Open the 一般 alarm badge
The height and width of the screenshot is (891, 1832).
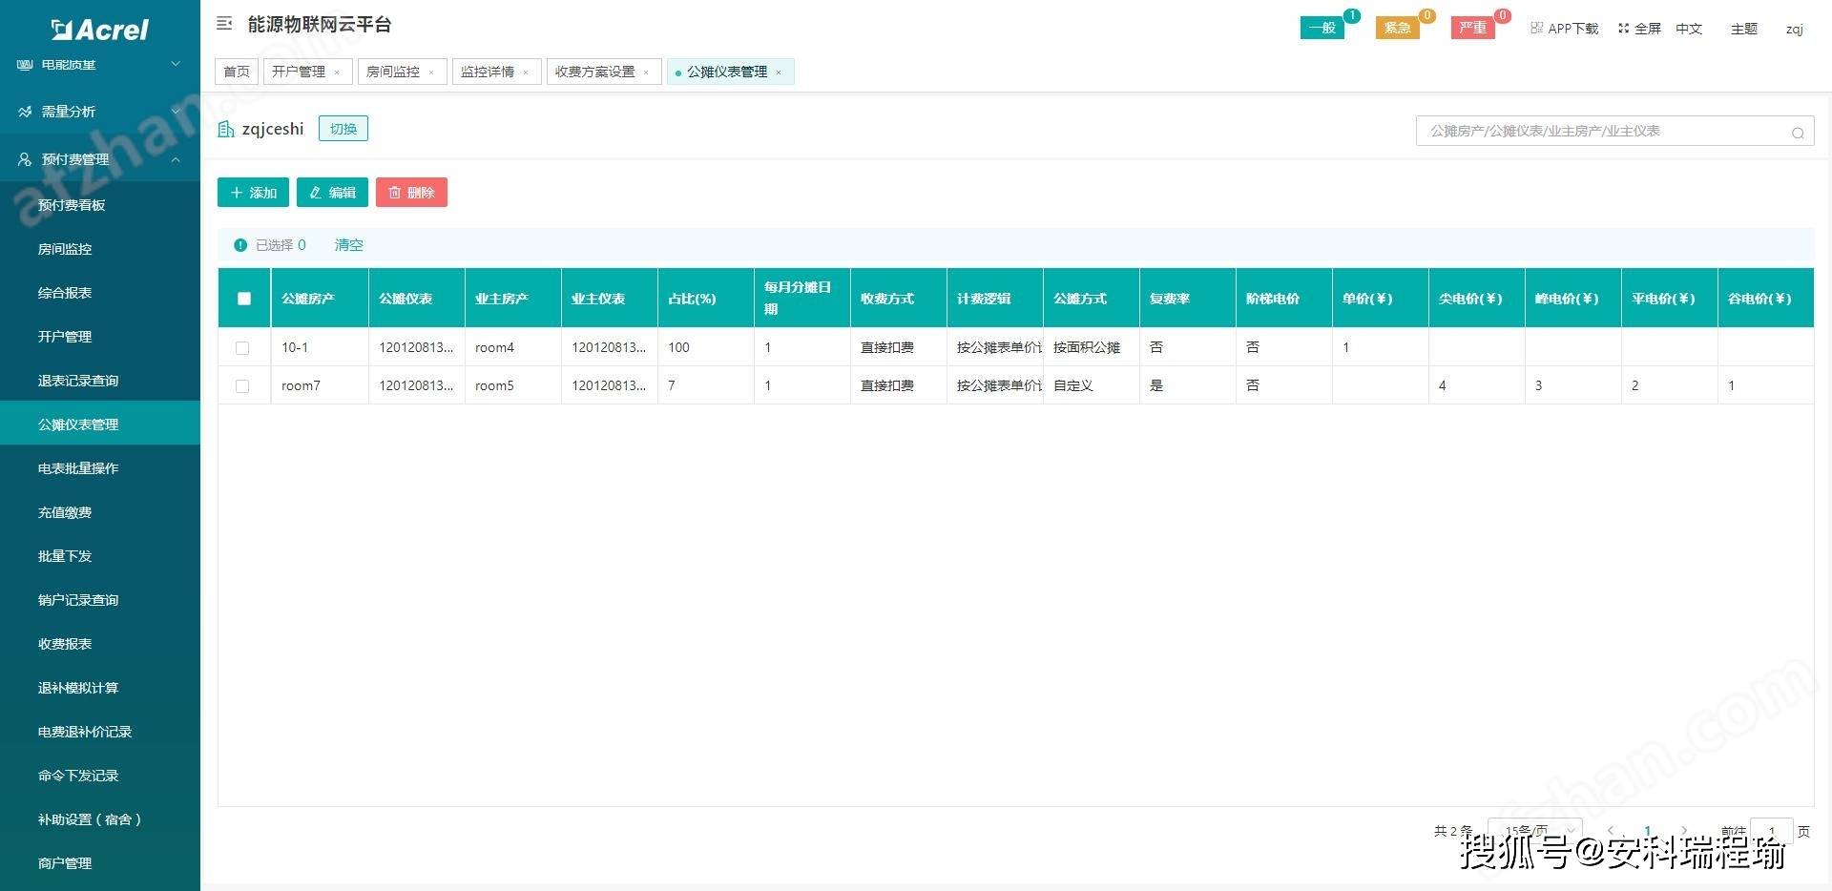1322,28
